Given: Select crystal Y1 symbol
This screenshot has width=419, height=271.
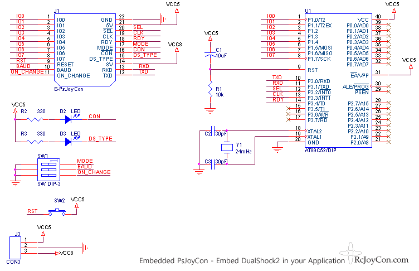Looking at the screenshot, I should click(227, 147).
